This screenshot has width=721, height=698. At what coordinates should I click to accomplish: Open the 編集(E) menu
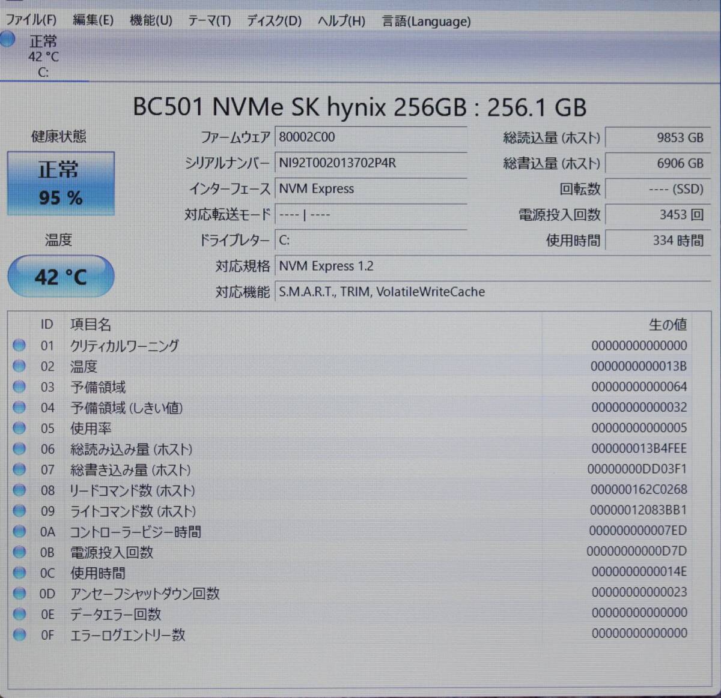pos(93,20)
